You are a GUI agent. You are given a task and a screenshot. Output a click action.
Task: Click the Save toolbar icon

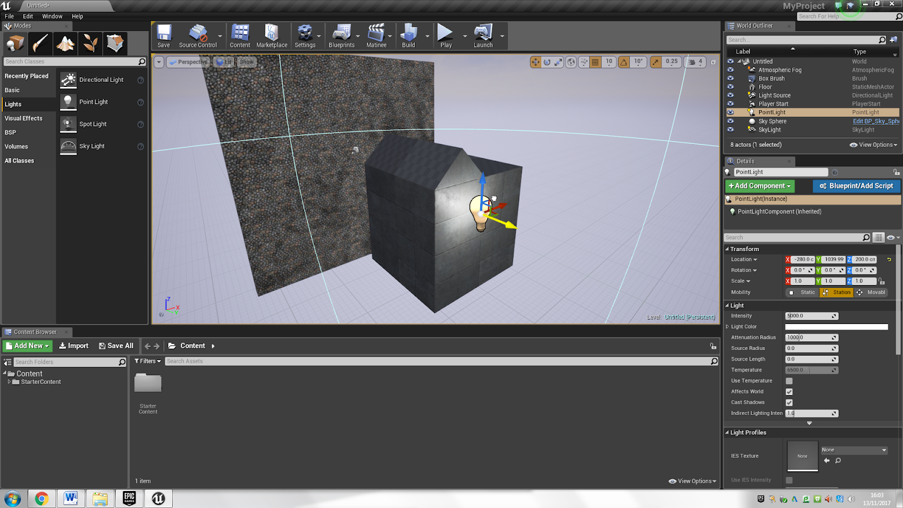[x=164, y=36]
